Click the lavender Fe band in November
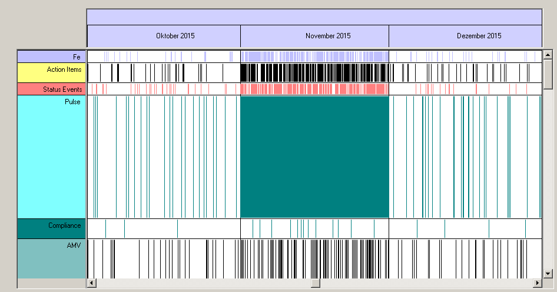 pyautogui.click(x=315, y=57)
